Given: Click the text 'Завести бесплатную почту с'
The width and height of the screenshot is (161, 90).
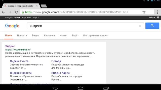Looking at the screenshot, I should [x=26, y=65].
